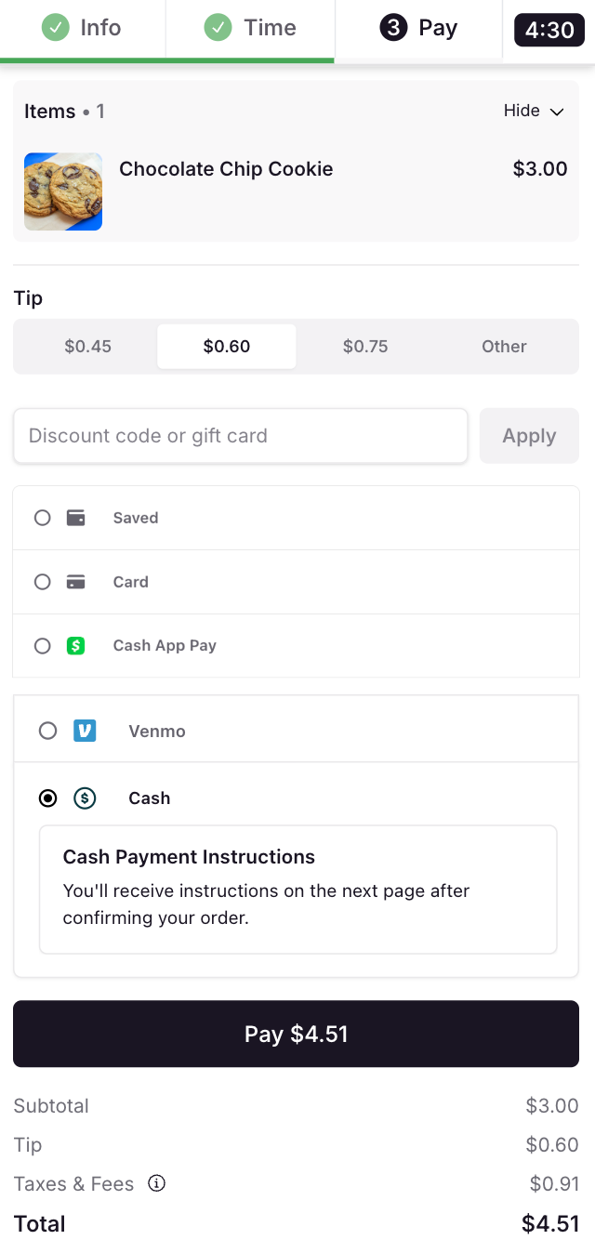Click the credit card icon
The image size is (595, 1253).
[76, 582]
